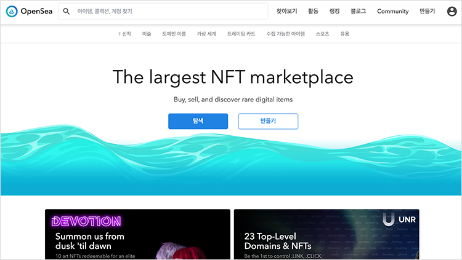Click the OpenSea wordmark text
Viewport: 462px width, 260px height.
click(36, 12)
